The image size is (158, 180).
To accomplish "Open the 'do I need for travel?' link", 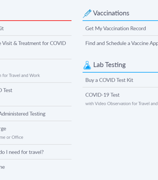I will point(22,152).
